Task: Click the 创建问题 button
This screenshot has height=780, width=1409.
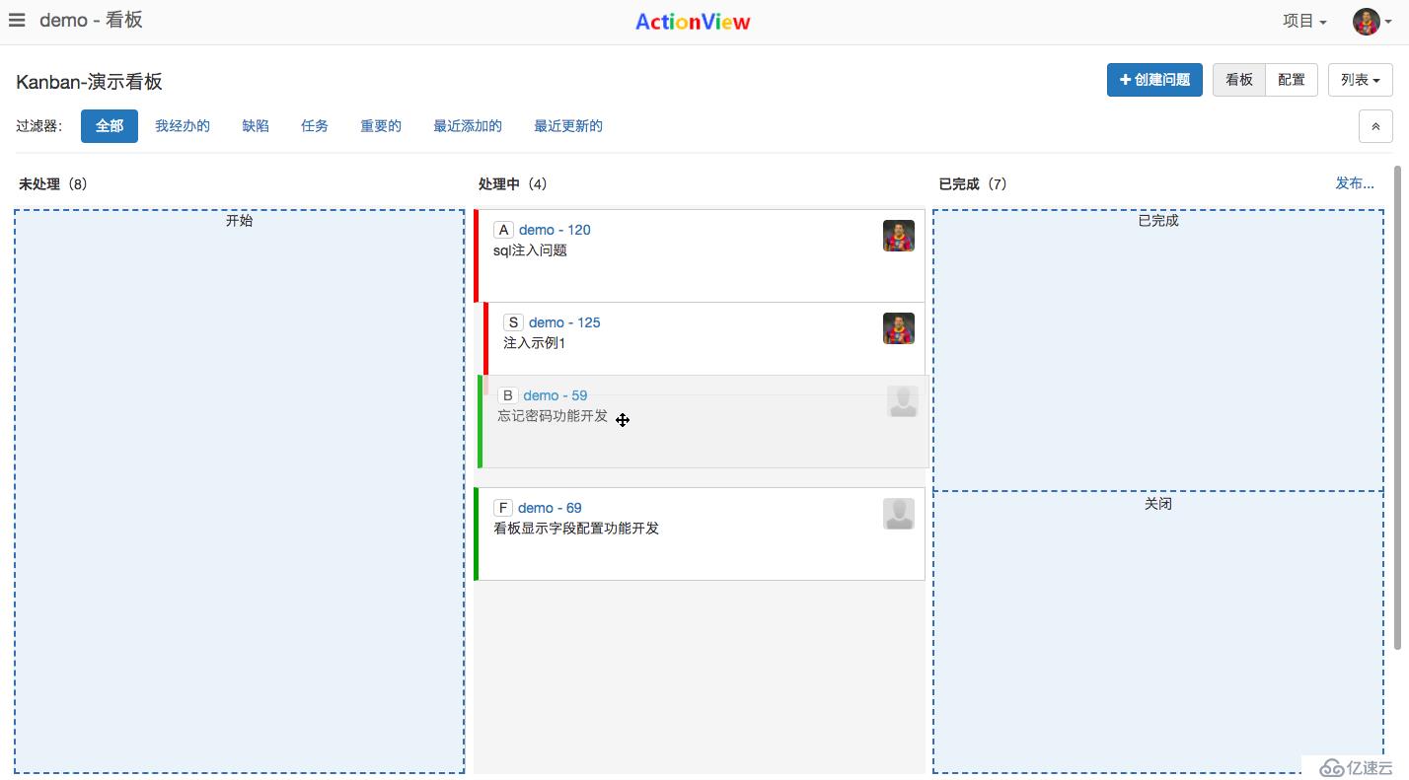Action: [1154, 80]
